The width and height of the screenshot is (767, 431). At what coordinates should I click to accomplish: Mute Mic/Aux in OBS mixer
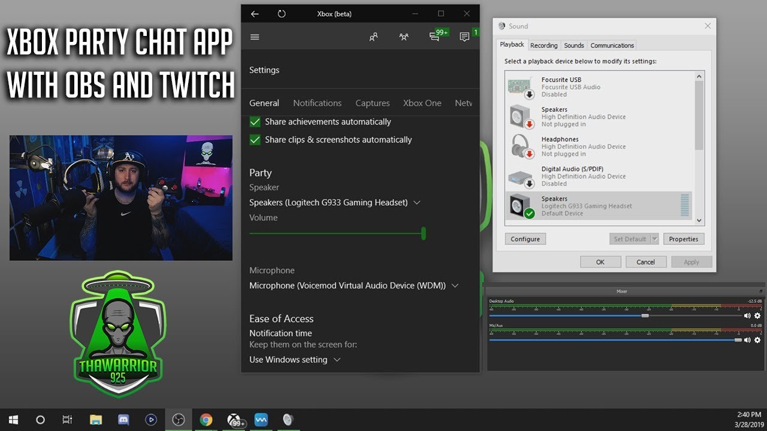pos(747,339)
